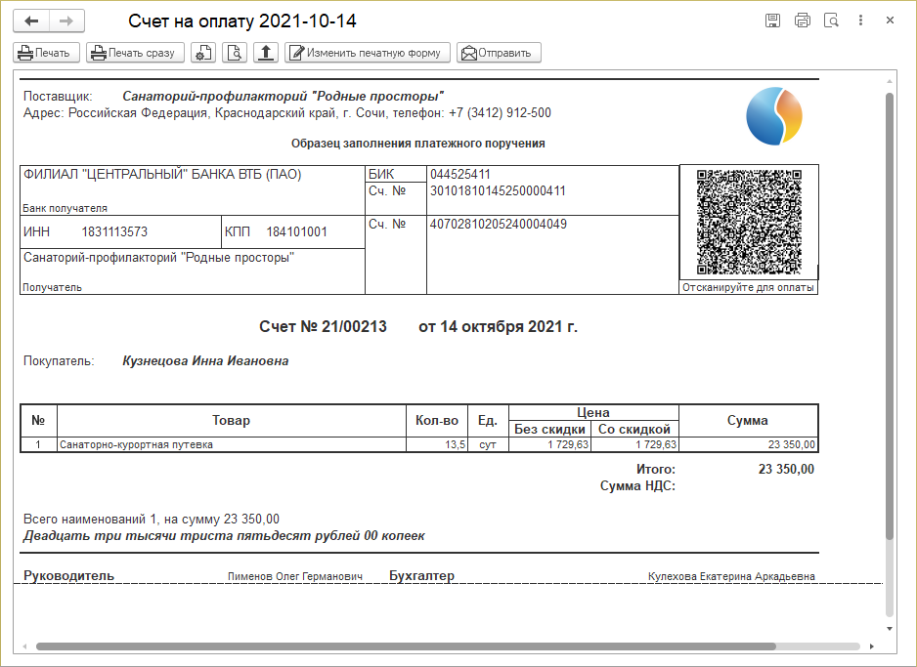Click supplier name in Поставщик line

point(284,97)
